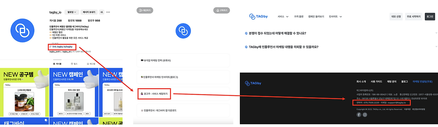438x127 pixels.
Task: Open the 채팅 문의 footer link
Action: pyautogui.click(x=391, y=81)
